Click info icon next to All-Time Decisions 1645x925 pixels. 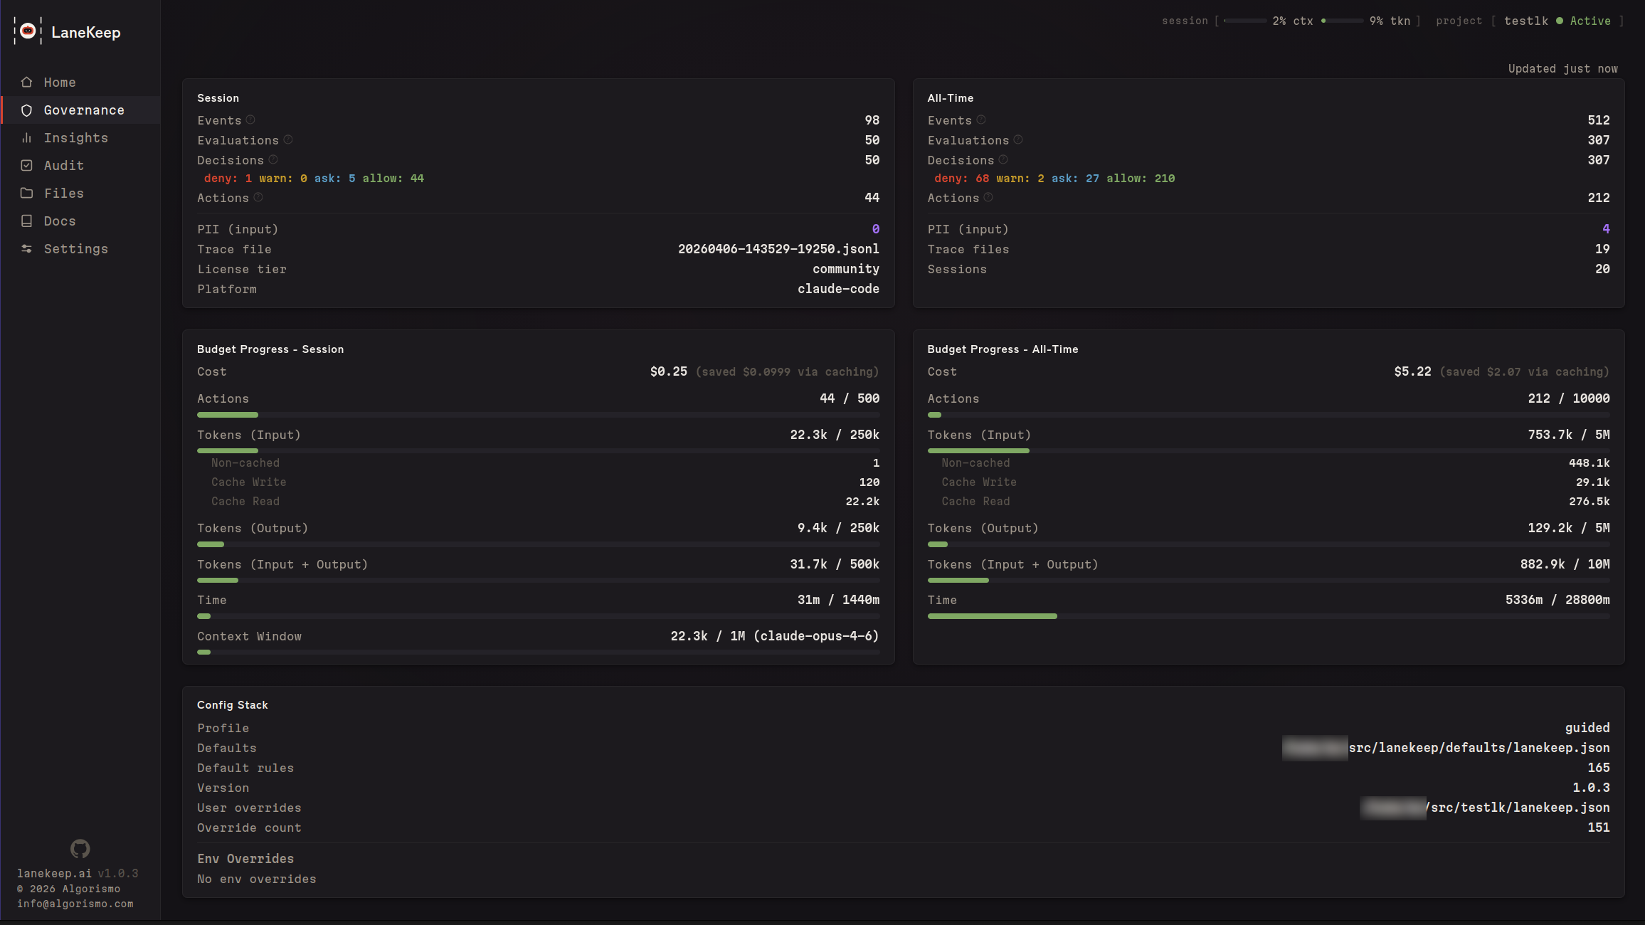coord(1003,160)
